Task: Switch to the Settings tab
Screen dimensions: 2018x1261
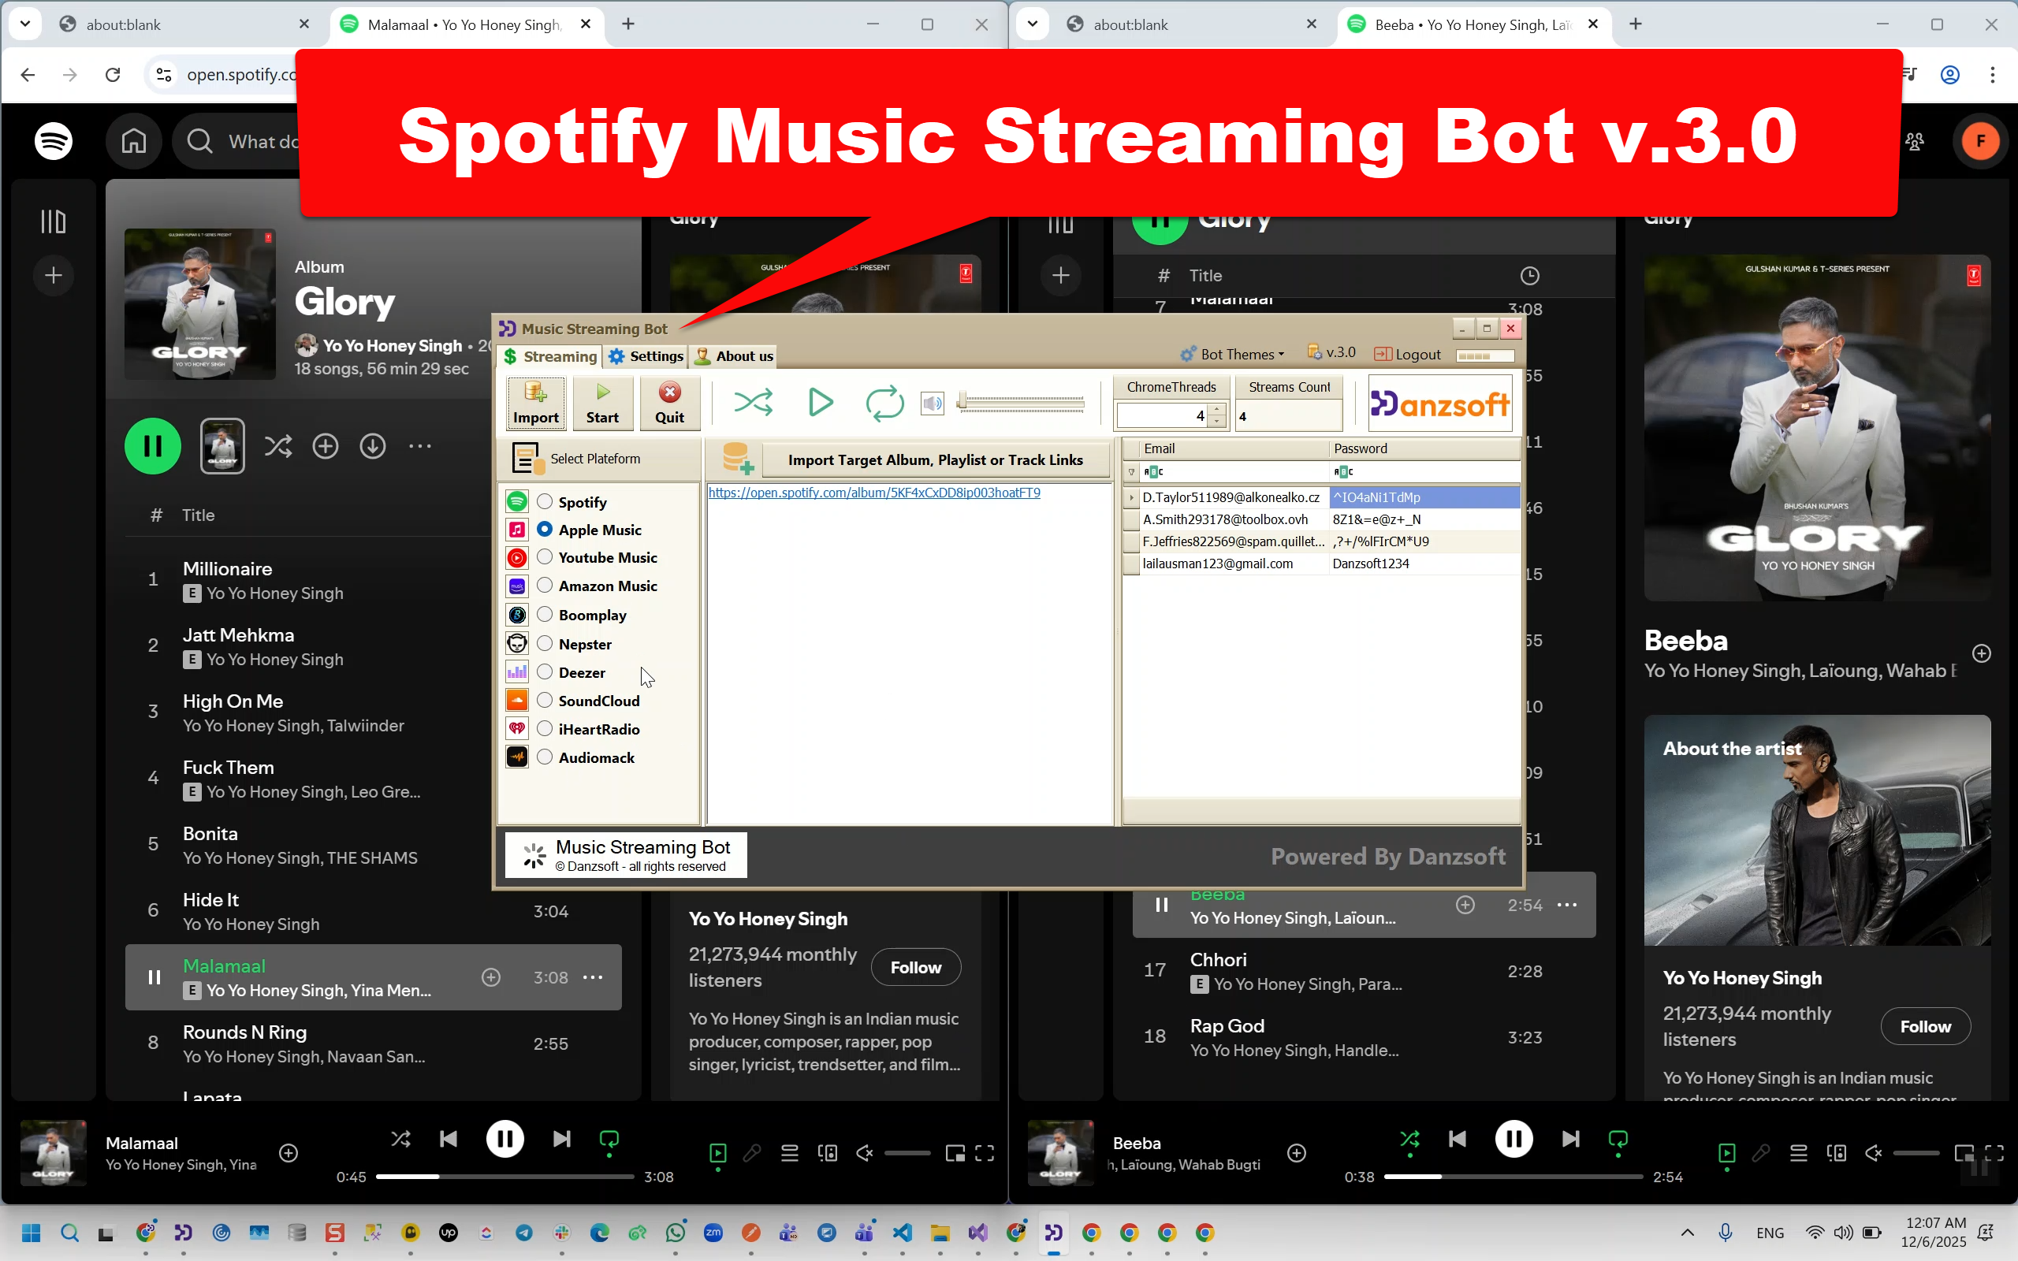Action: [x=646, y=356]
